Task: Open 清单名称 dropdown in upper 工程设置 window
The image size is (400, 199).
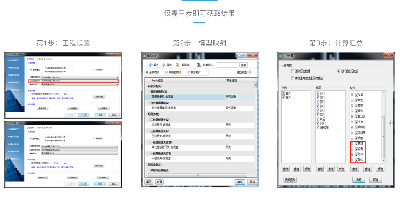Action: pos(80,84)
